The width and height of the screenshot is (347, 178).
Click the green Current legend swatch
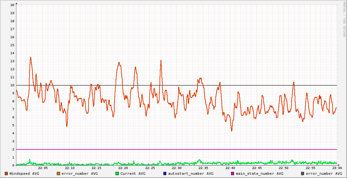(117, 174)
